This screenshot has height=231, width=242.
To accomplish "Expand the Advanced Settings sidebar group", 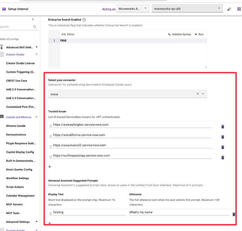I will (37, 222).
